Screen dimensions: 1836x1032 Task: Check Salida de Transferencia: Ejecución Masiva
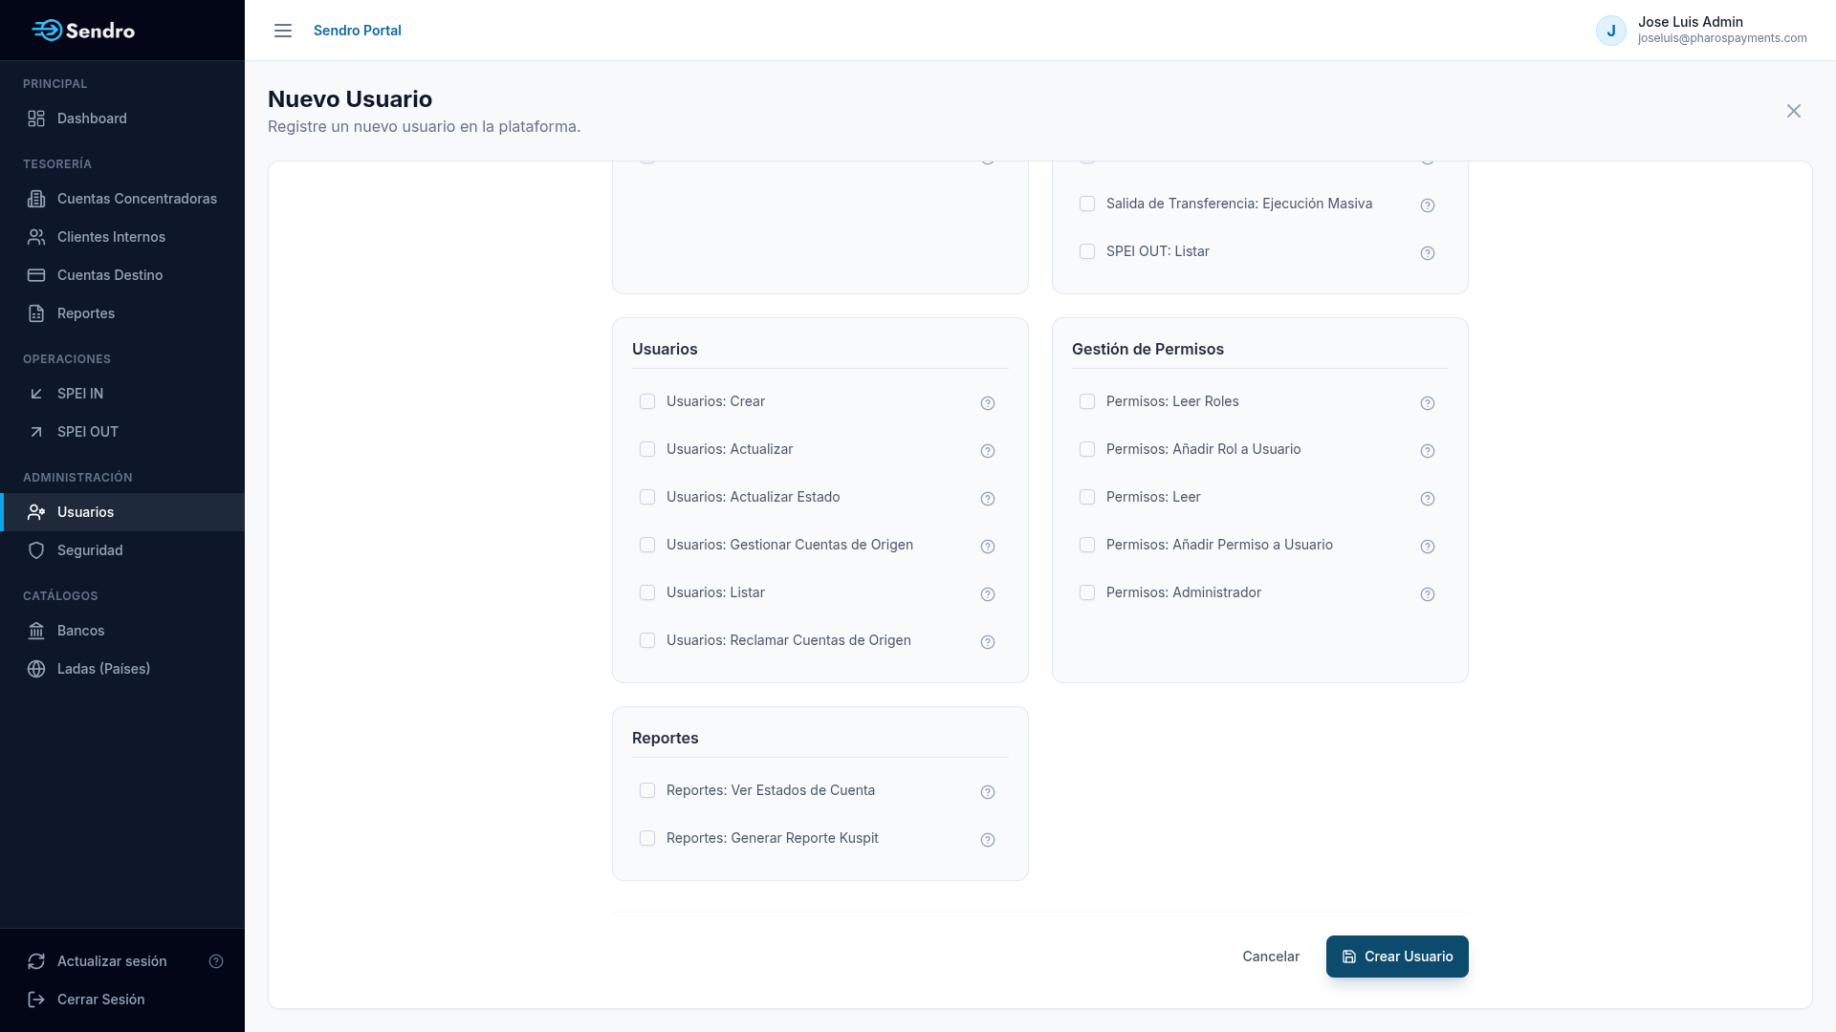(x=1087, y=204)
